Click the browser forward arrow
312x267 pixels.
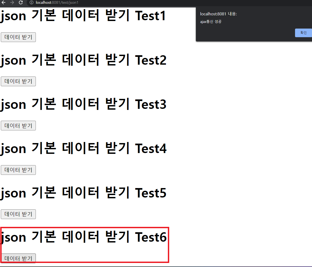12,3
